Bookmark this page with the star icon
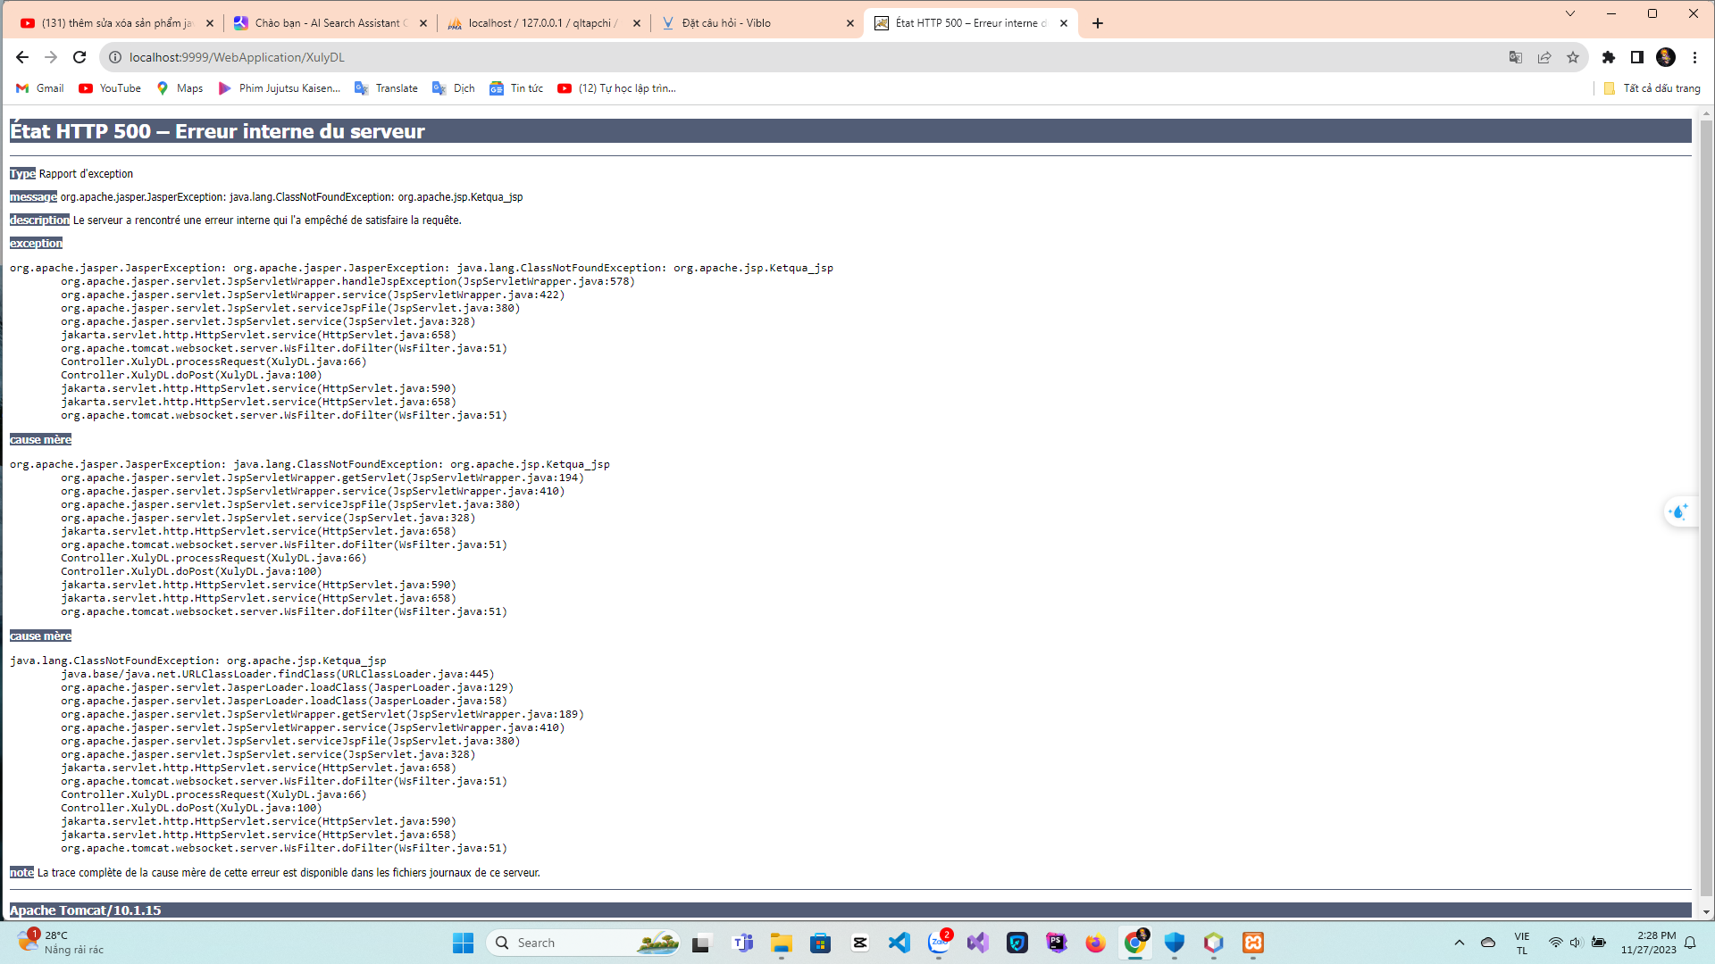Image resolution: width=1715 pixels, height=964 pixels. [1574, 57]
